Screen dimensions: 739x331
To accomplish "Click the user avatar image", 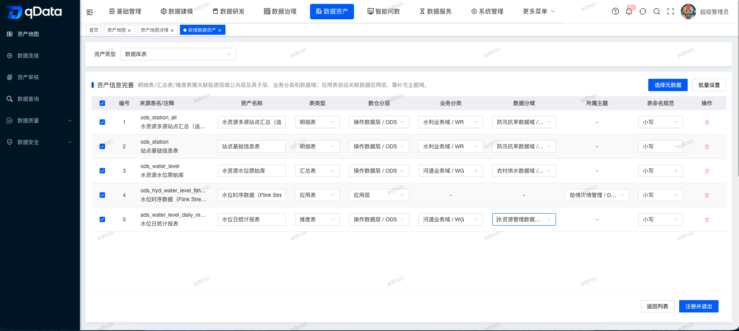I will 688,12.
